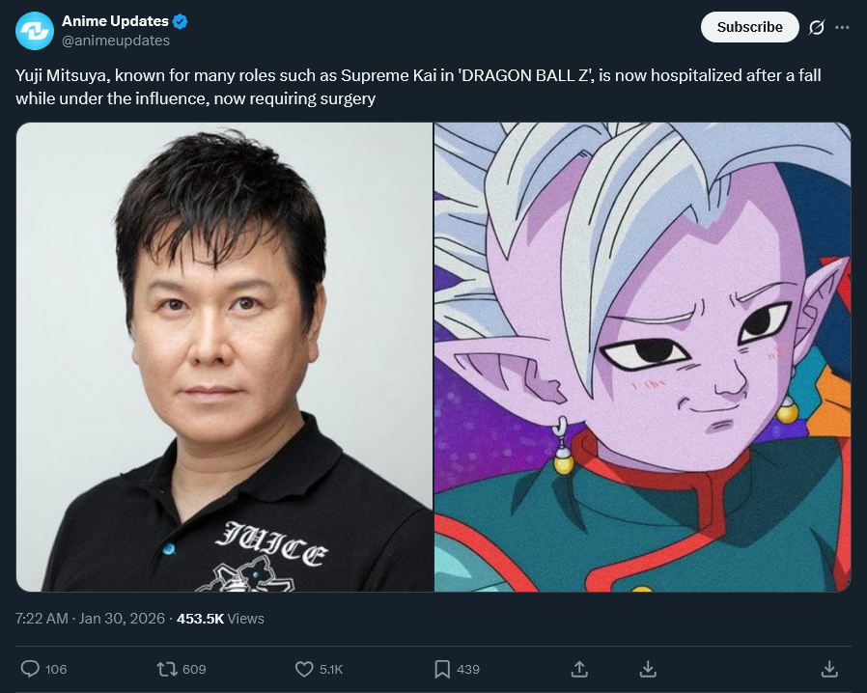Click the 5.1K likes count

331,669
